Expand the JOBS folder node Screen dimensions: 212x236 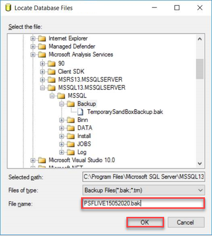coord(61,144)
